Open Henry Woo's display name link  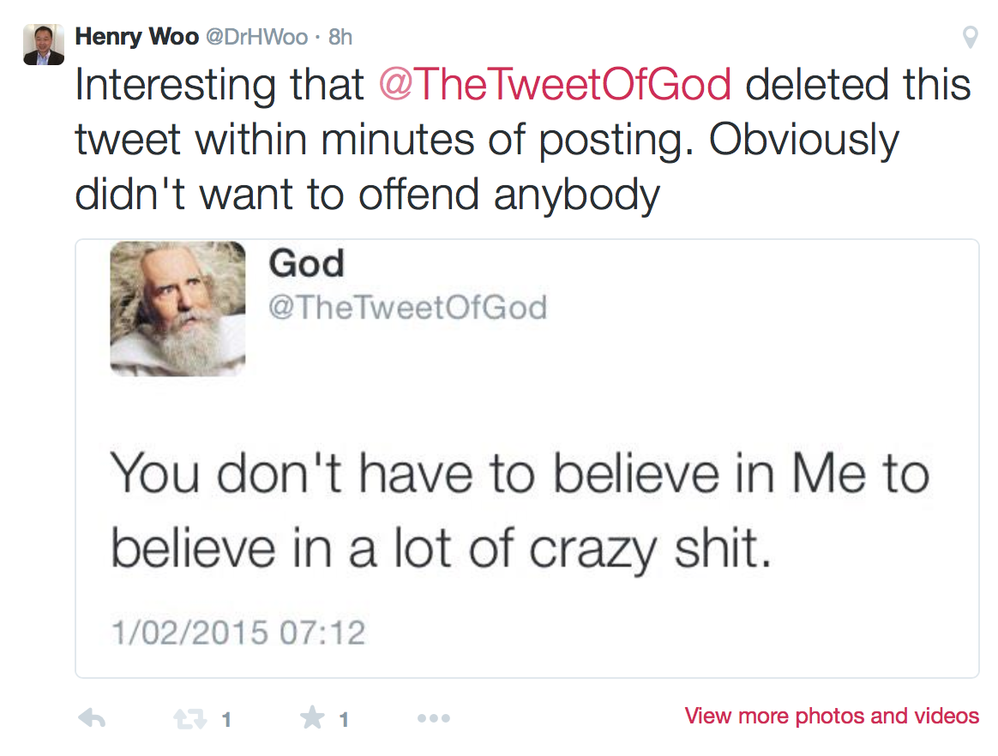pyautogui.click(x=136, y=37)
